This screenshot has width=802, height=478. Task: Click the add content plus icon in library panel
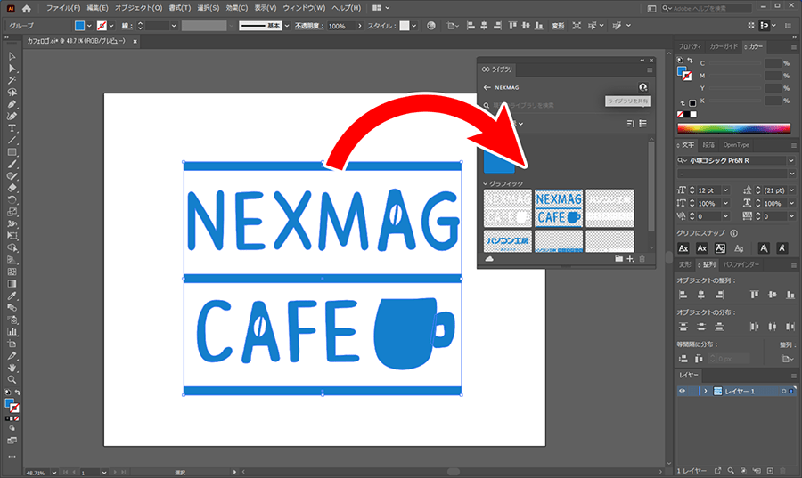click(x=630, y=258)
